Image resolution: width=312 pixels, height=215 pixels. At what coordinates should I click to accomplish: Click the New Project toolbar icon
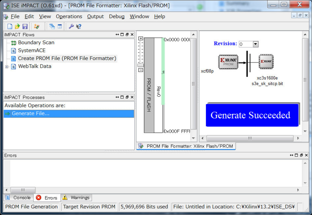coord(10,26)
